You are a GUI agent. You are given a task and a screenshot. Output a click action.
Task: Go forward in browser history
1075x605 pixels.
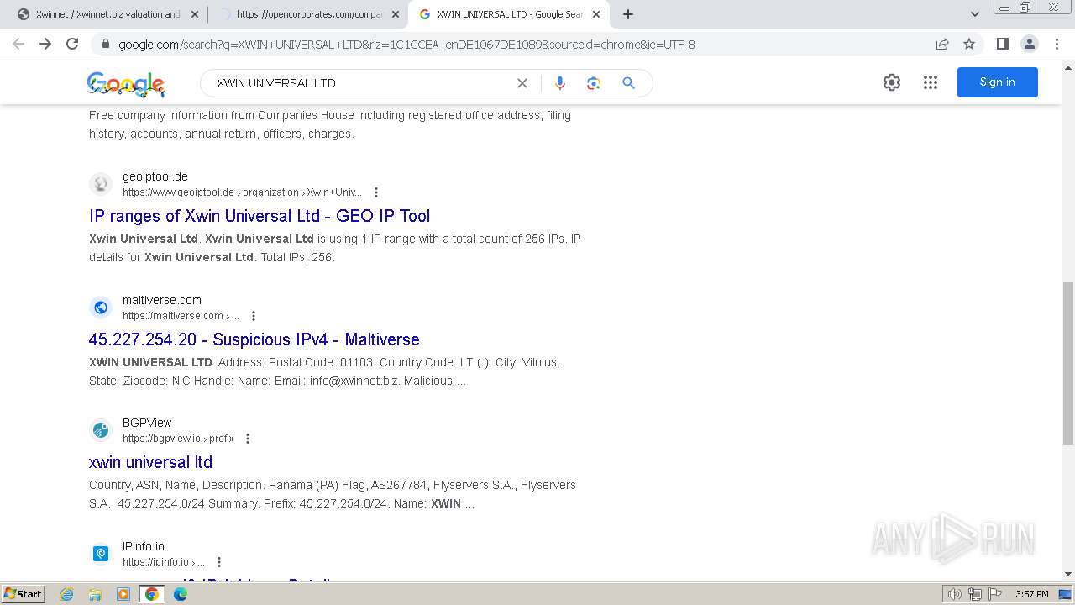pos(45,44)
